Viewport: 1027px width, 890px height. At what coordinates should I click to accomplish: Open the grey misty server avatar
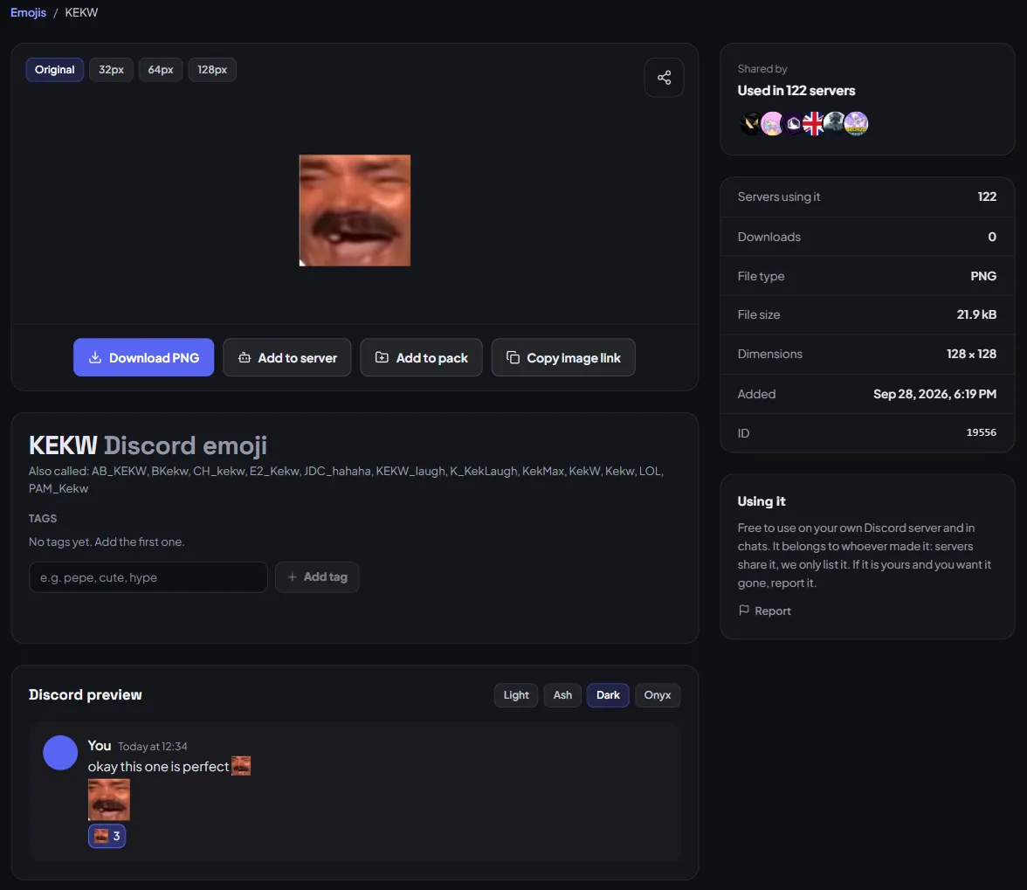[835, 123]
